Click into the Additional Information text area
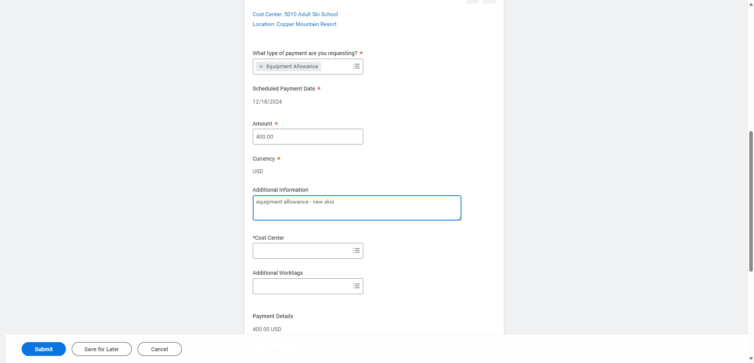This screenshot has width=754, height=363. (x=357, y=208)
